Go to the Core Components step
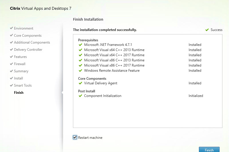229x152 pixels. pos(27,36)
